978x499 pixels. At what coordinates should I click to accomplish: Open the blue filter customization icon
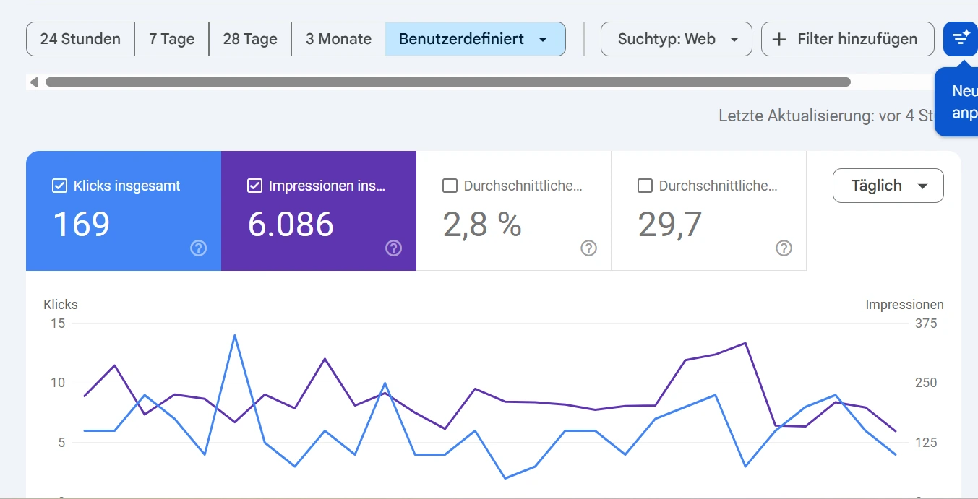[960, 39]
